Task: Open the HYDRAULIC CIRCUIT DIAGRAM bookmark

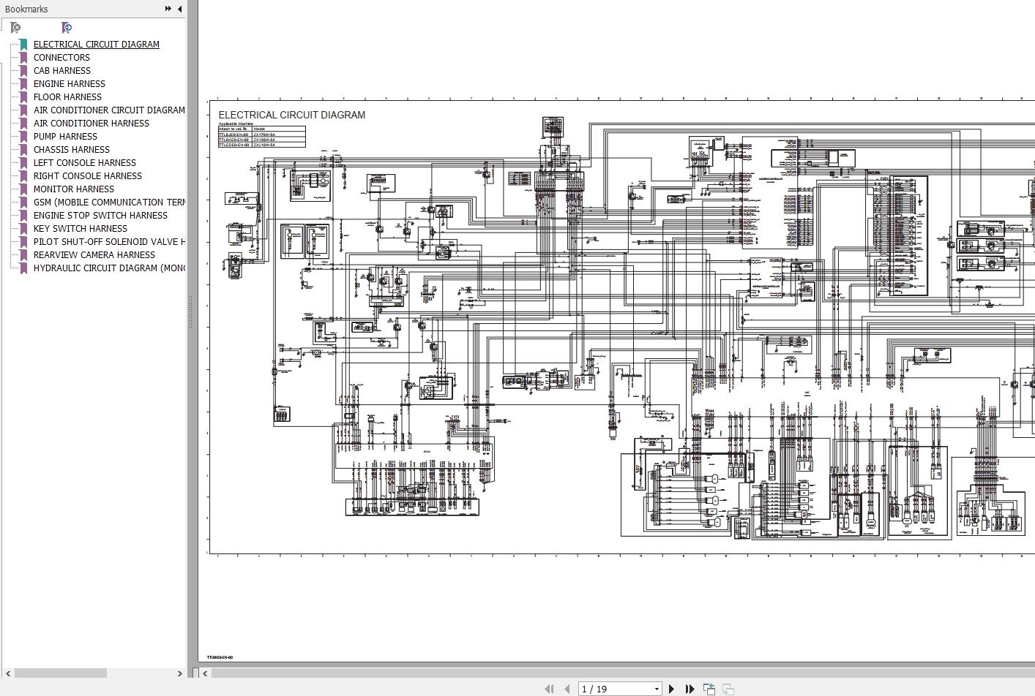Action: point(109,268)
